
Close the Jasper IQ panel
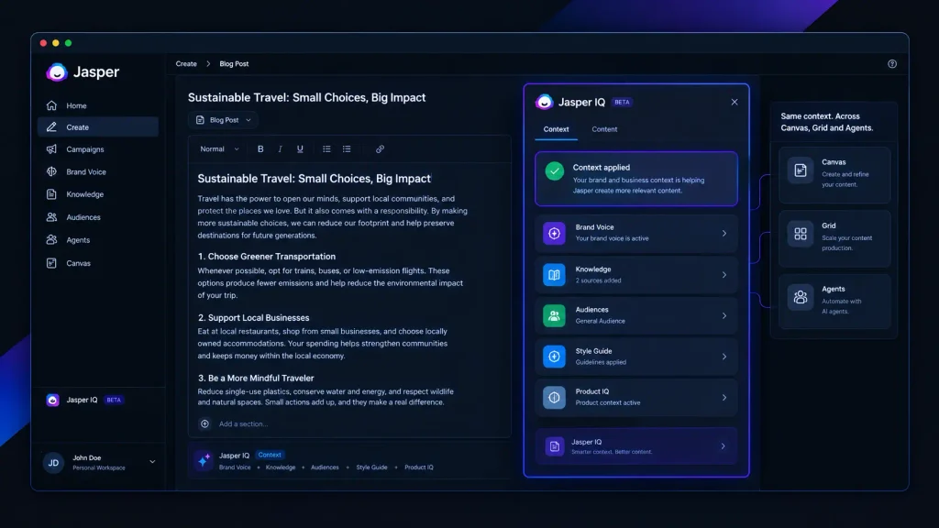click(735, 102)
